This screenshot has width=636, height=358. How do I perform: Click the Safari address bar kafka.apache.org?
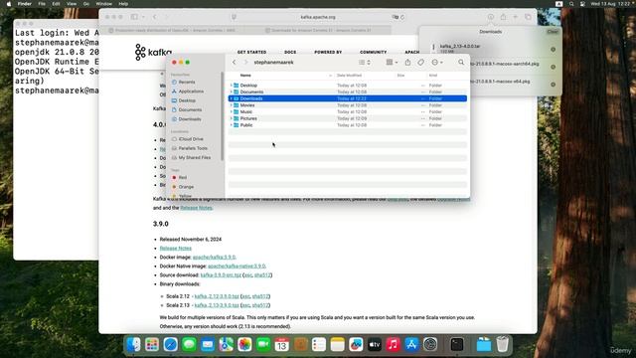(x=318, y=17)
